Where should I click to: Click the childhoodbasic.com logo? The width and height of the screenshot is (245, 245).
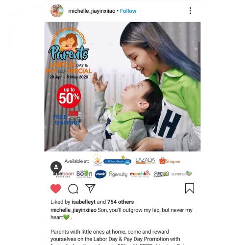point(117,161)
